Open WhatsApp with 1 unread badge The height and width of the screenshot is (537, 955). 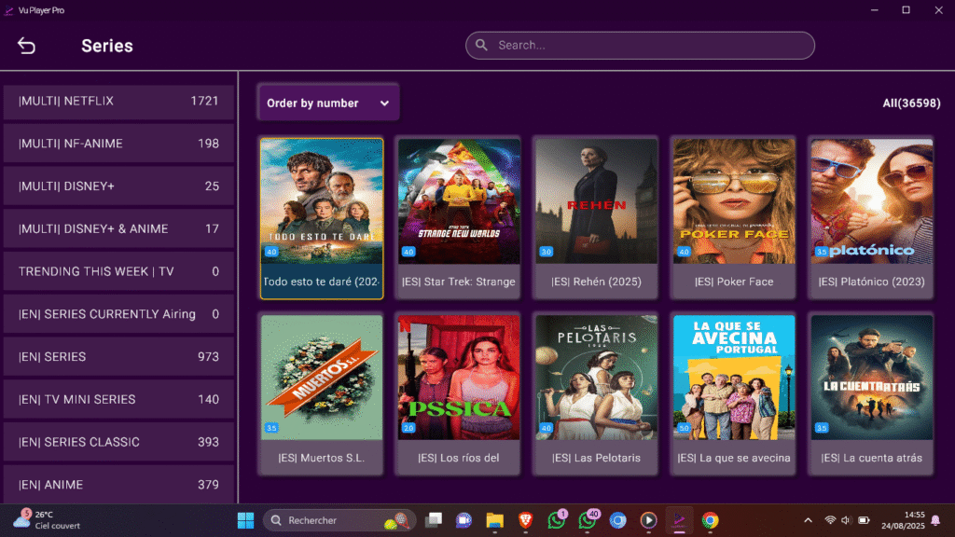coord(557,520)
